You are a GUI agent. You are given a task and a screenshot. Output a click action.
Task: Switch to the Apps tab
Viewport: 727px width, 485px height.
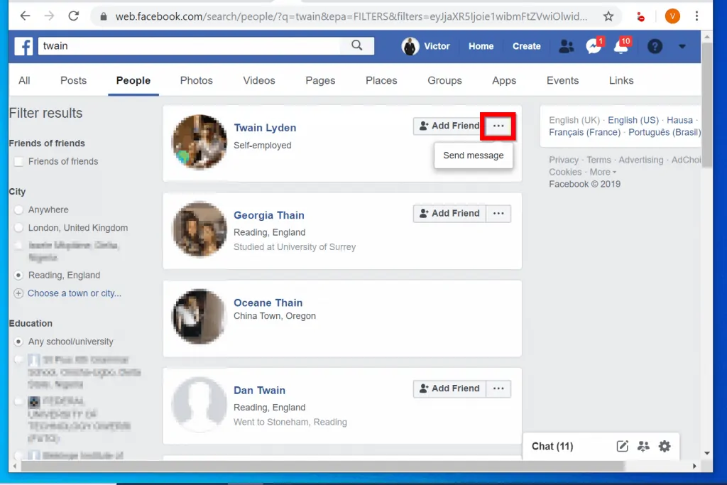(x=504, y=80)
